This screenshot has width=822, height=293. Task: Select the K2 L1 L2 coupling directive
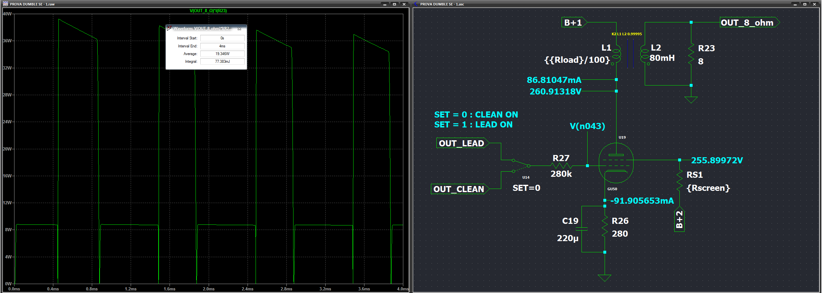point(626,34)
